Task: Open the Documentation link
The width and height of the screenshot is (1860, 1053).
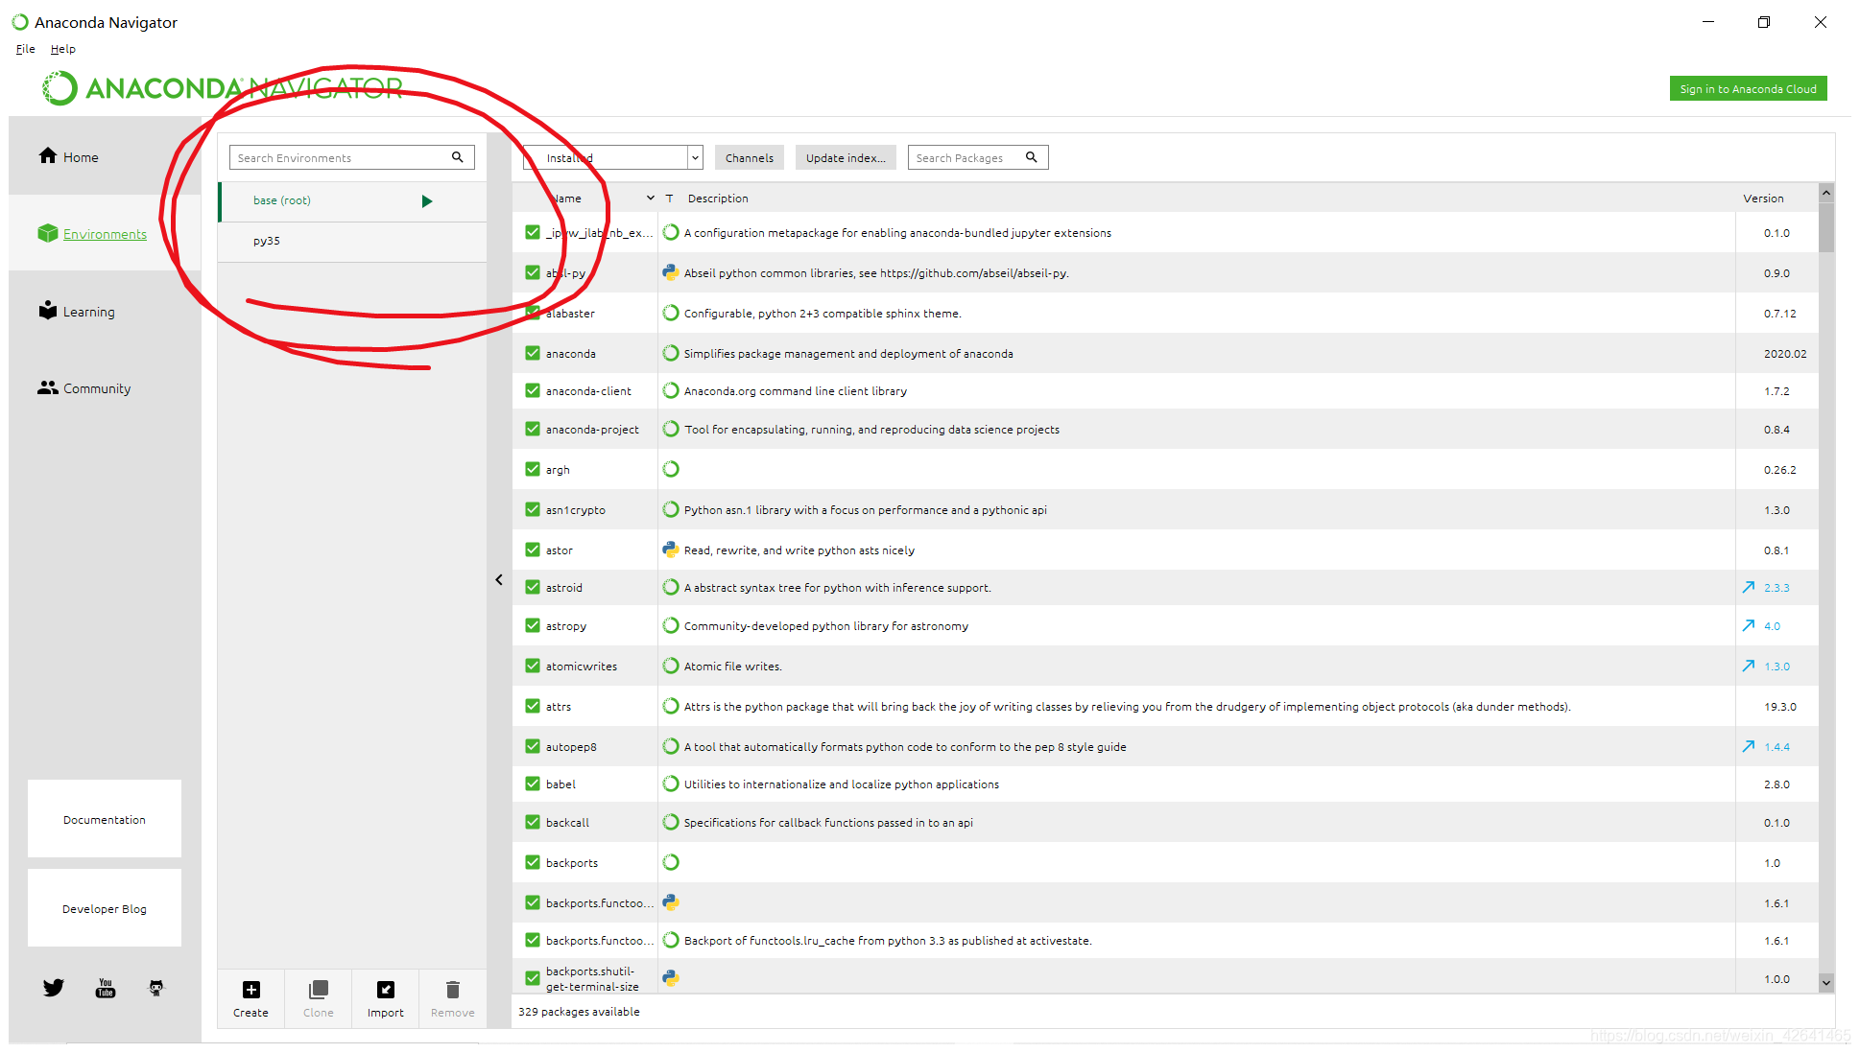Action: pyautogui.click(x=105, y=819)
